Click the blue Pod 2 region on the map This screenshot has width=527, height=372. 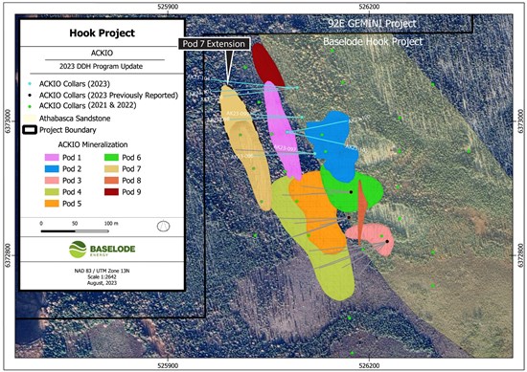point(332,146)
